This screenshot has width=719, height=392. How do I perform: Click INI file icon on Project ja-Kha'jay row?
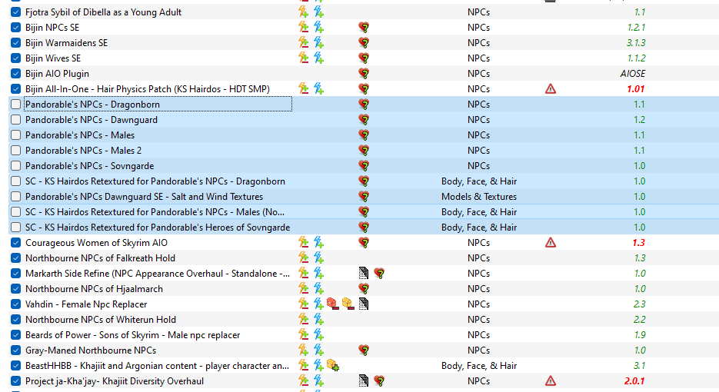(364, 381)
